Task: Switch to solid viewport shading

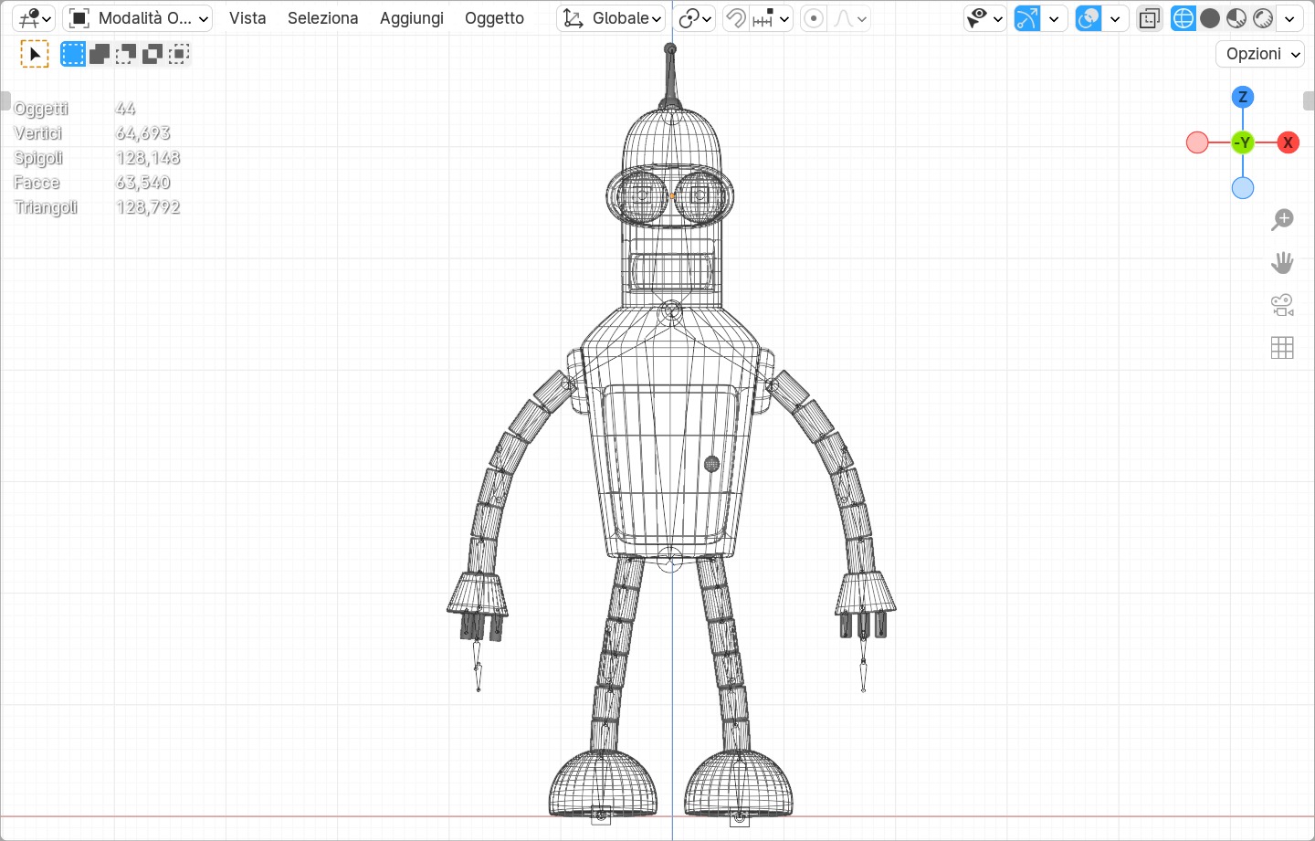Action: click(1210, 18)
